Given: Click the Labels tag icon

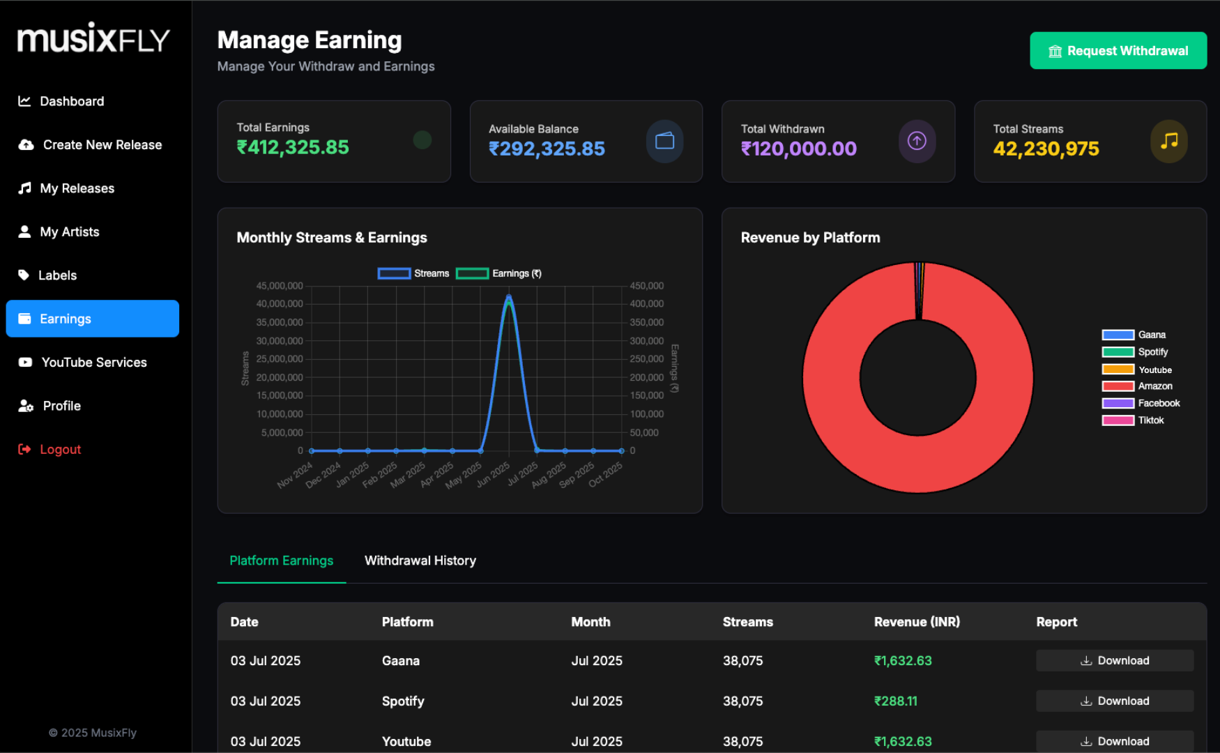Looking at the screenshot, I should tap(24, 275).
